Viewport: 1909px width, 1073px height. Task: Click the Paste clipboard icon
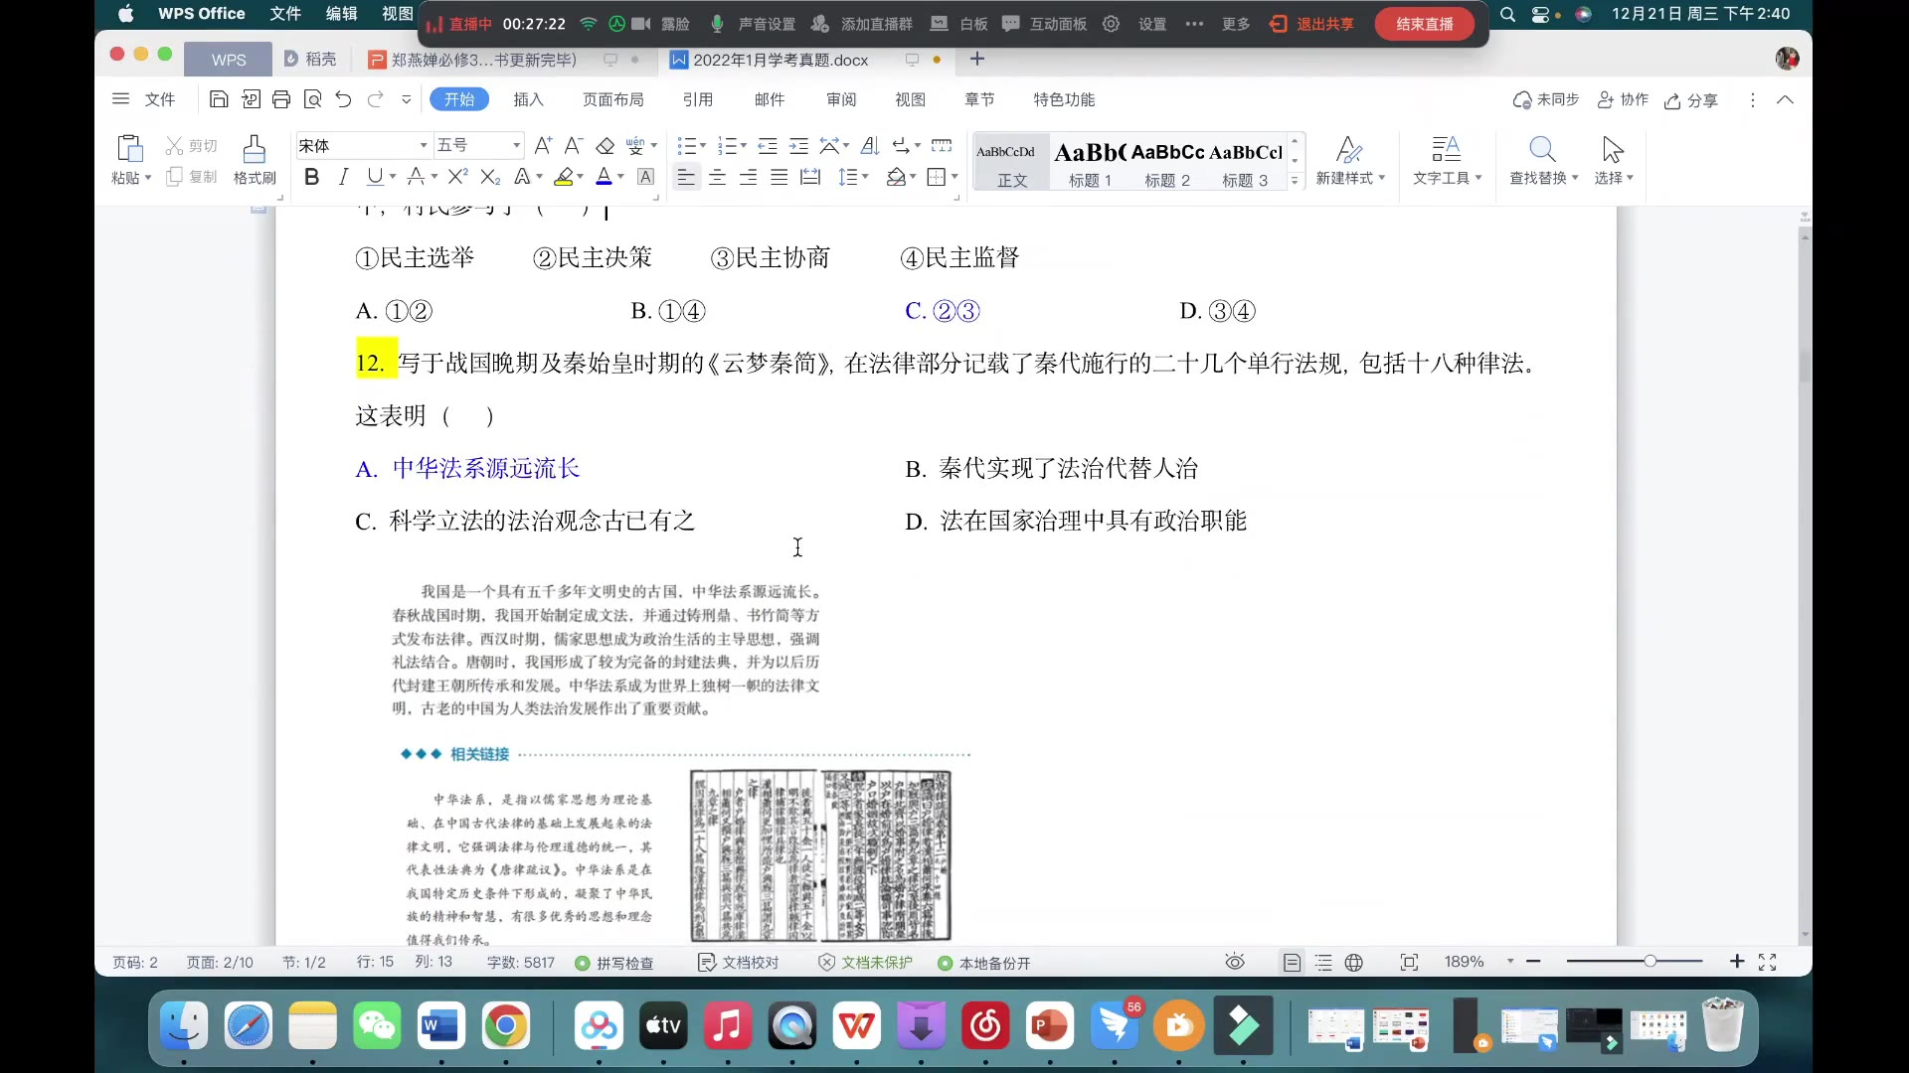(x=129, y=149)
